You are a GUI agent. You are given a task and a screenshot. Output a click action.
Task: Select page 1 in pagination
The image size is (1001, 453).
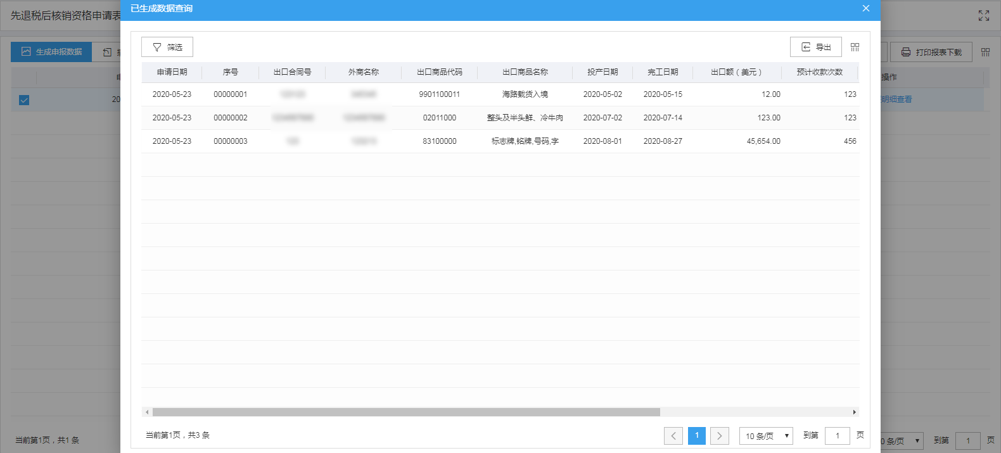click(696, 435)
